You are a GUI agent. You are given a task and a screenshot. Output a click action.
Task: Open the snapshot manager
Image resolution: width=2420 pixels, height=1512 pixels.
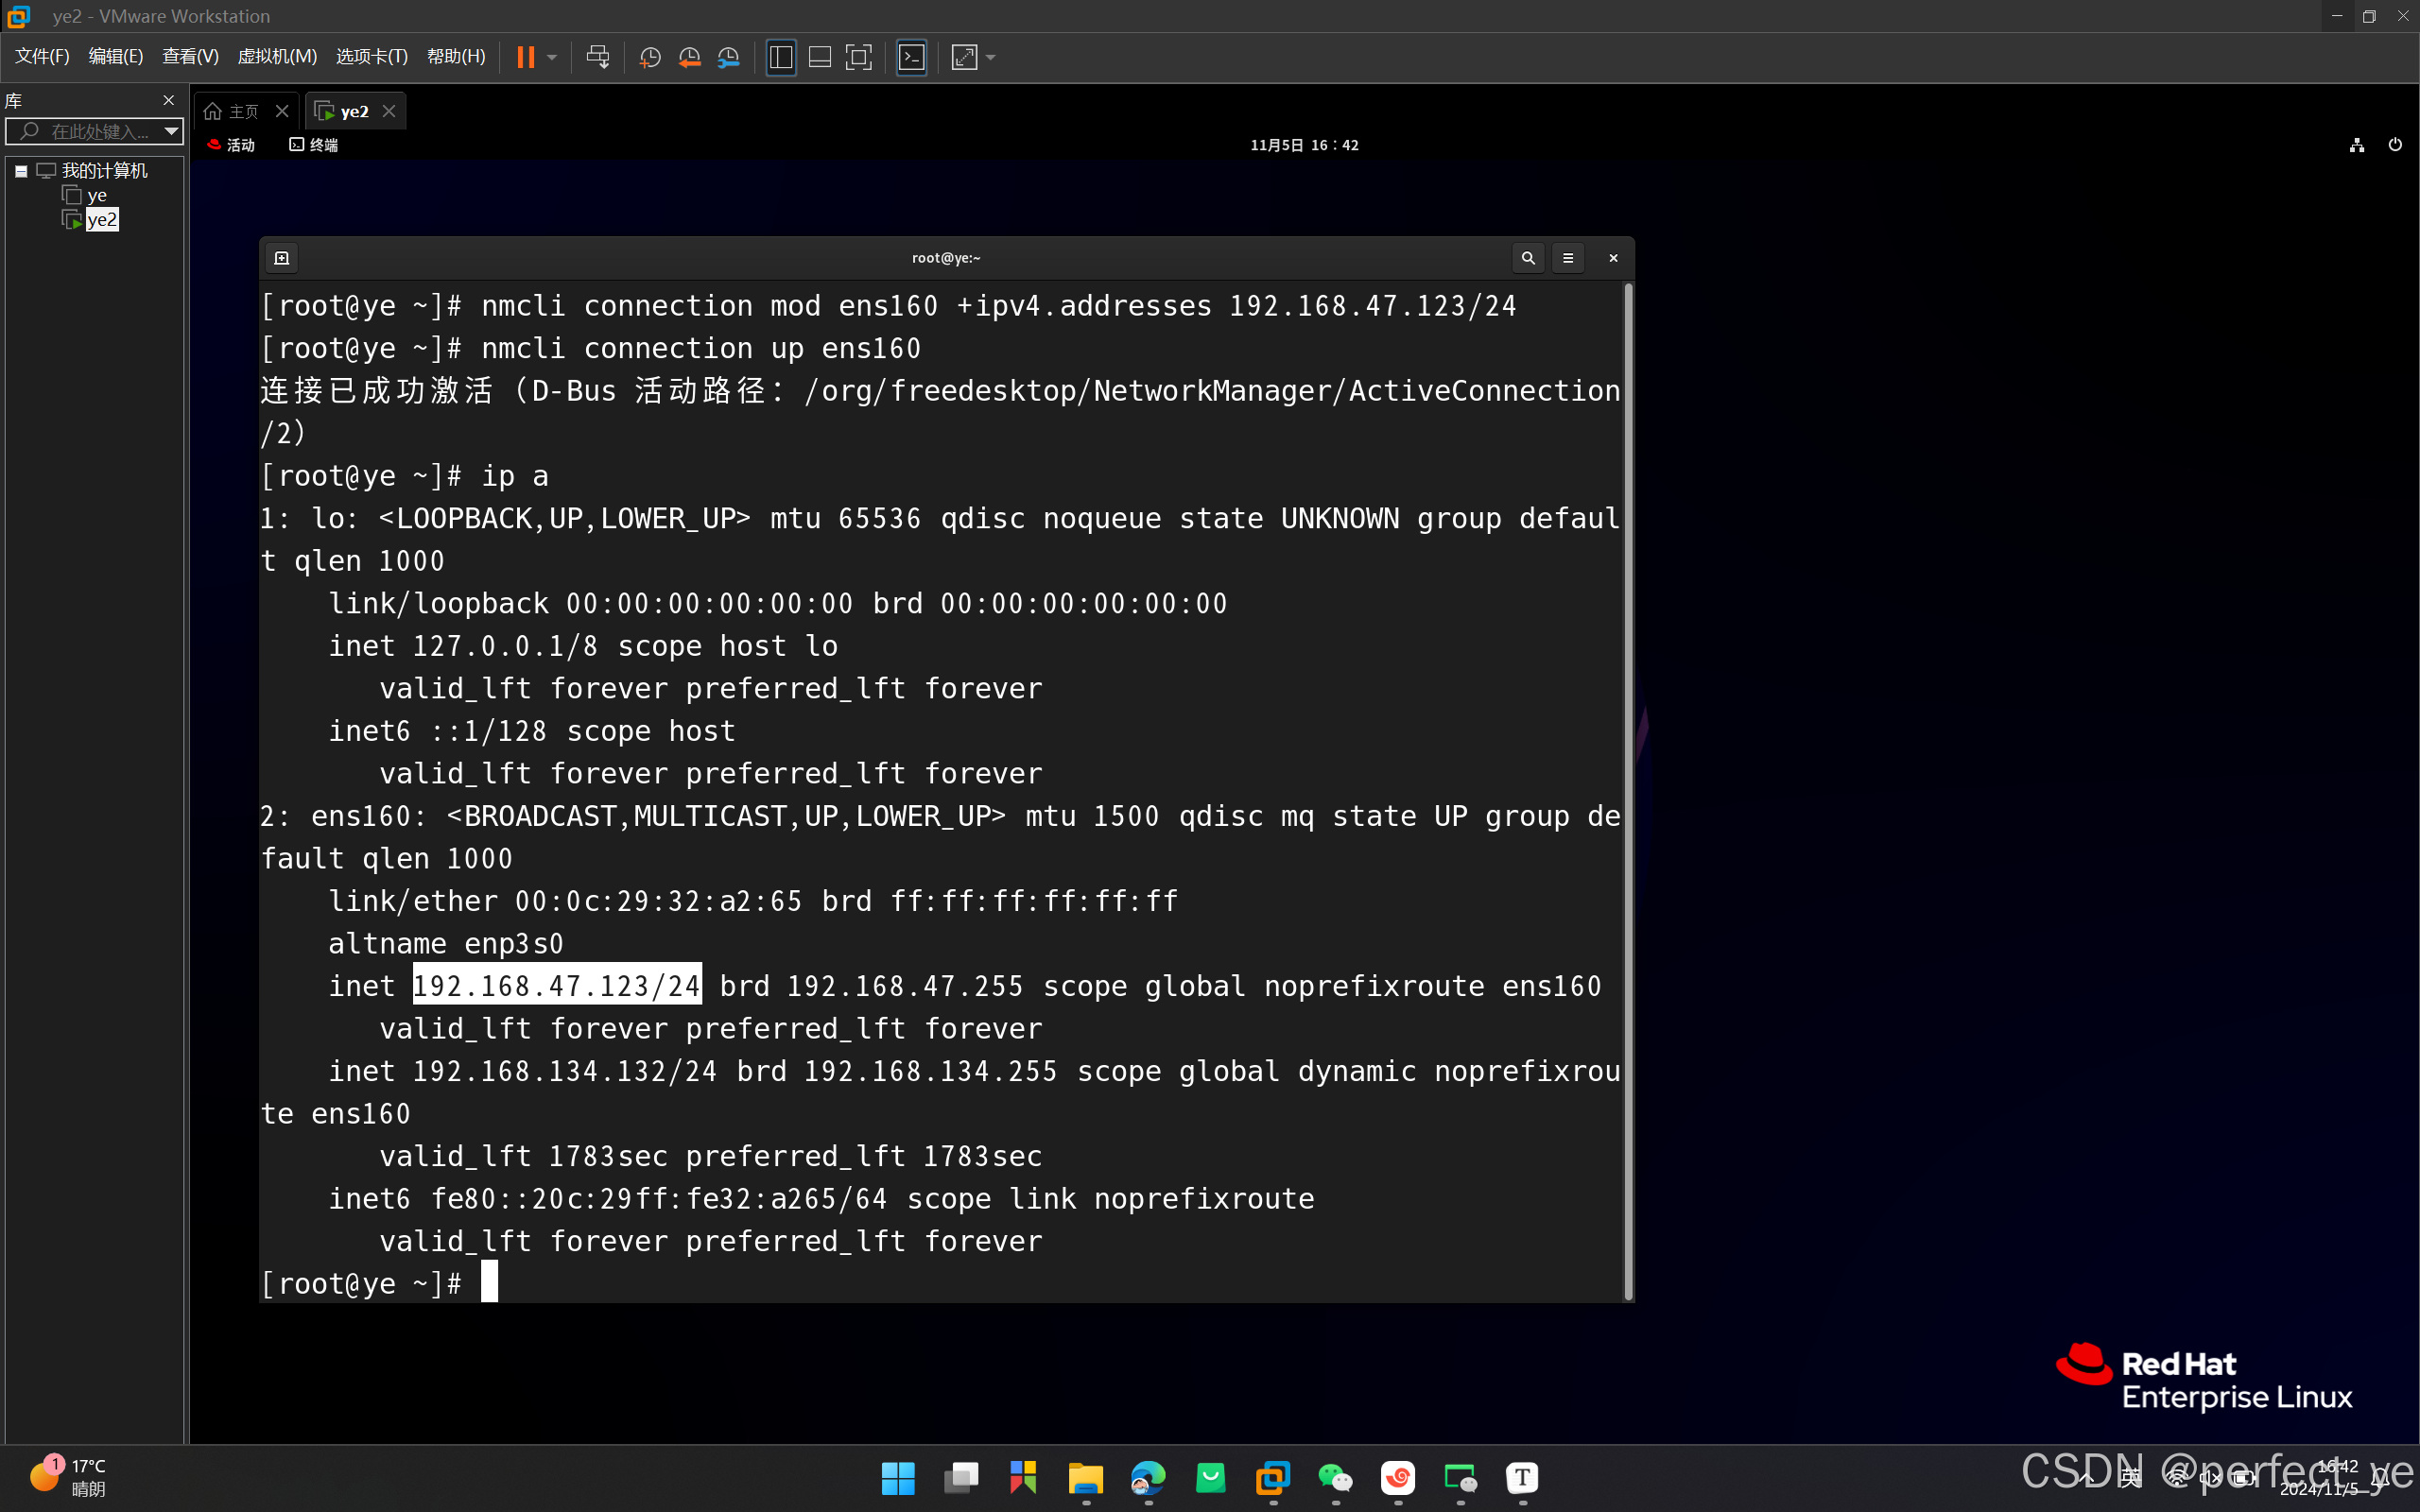(x=729, y=57)
